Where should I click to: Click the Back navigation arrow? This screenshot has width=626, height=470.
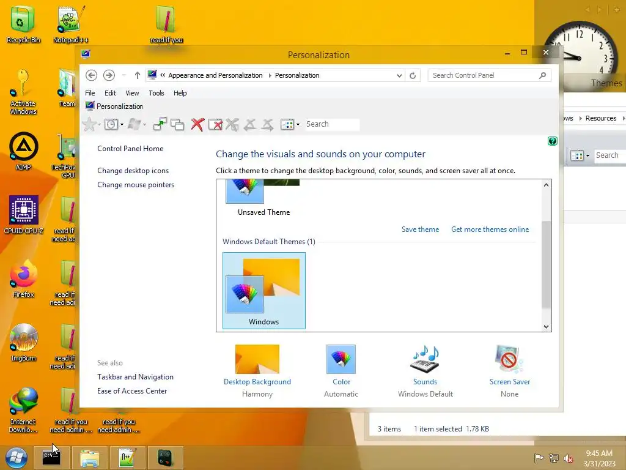[91, 75]
